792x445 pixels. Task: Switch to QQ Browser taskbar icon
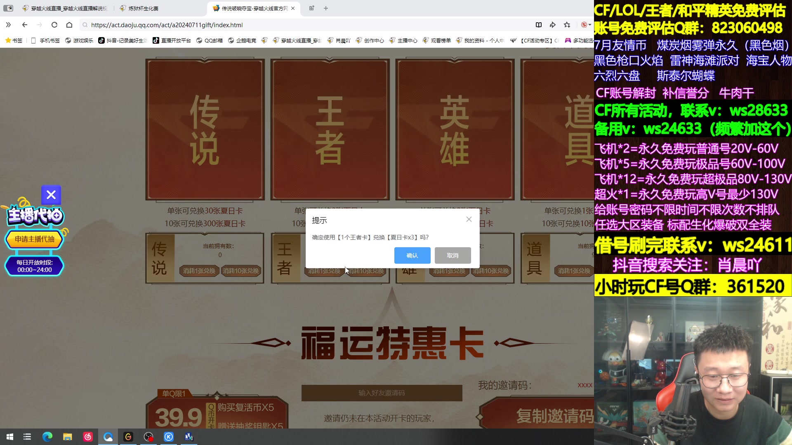[108, 437]
